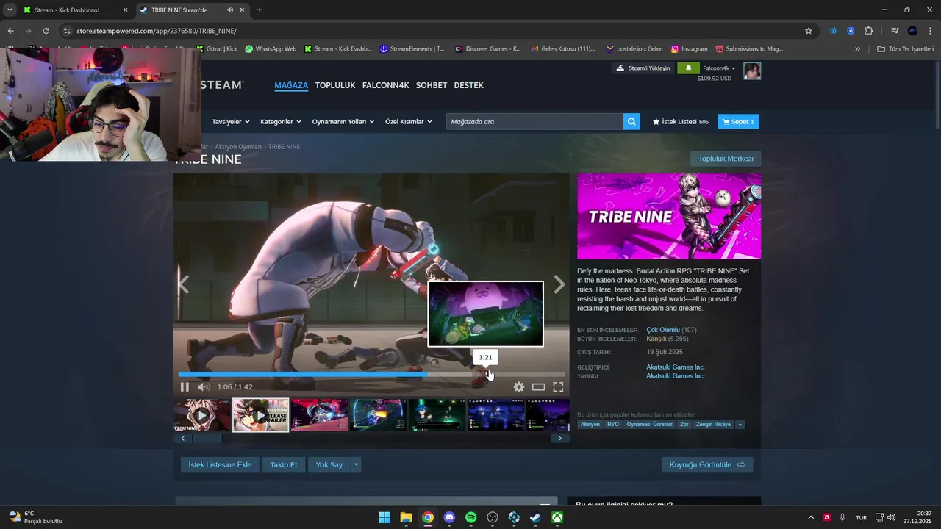Image resolution: width=941 pixels, height=529 pixels.
Task: Click the Takip Et button
Action: [284, 464]
